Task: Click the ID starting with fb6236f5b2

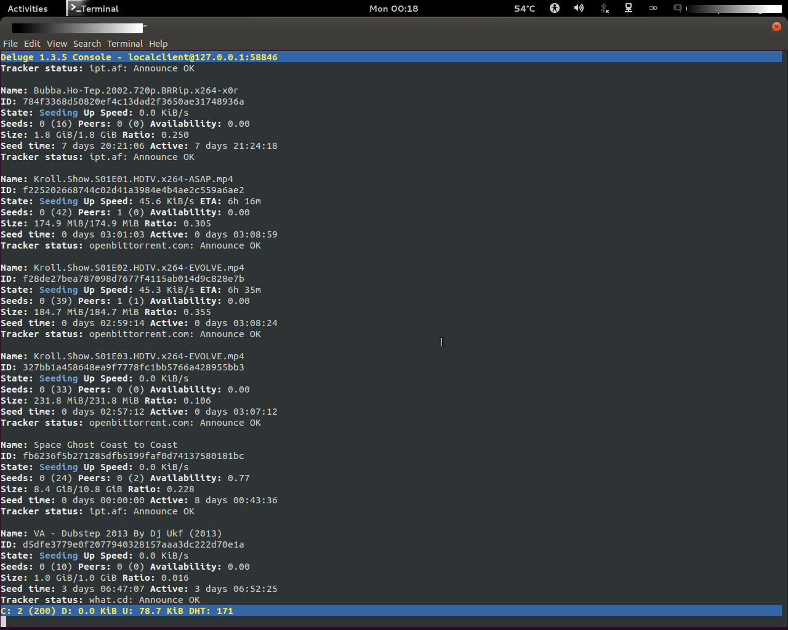Action: (x=134, y=456)
